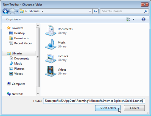Screen dimensions: 151x116
Task: Click the change view icon
Action: [128, 20]
